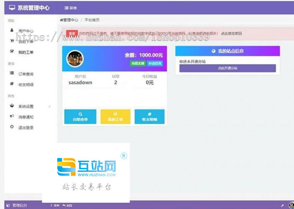294x209 pixels.
Task: Click the 我的站点信息 panel header
Action: (x=228, y=51)
